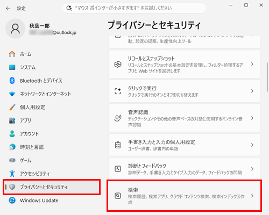Screen dimensions: 269x215
Task: Open the クリックで実行 settings card
Action: point(185,91)
